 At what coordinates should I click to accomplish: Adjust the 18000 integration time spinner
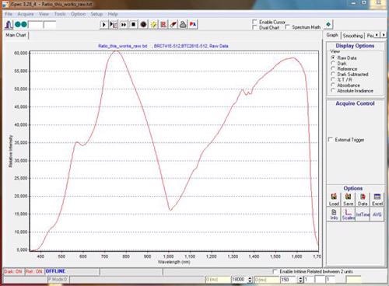point(250,280)
